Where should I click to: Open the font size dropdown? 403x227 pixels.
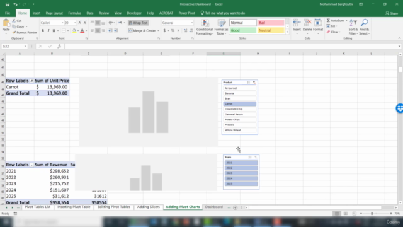coord(75,23)
